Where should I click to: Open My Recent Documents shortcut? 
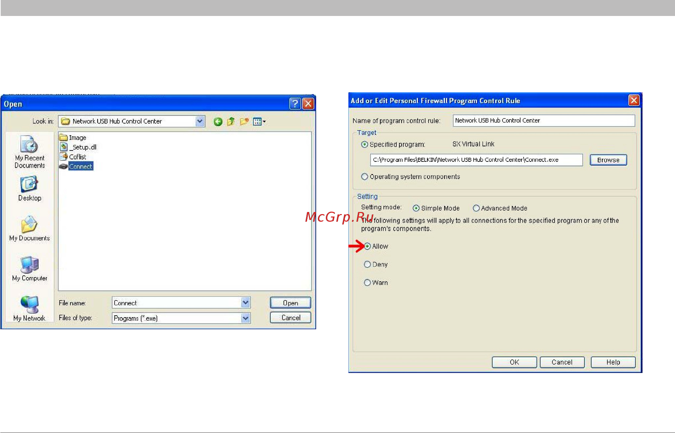coord(29,152)
